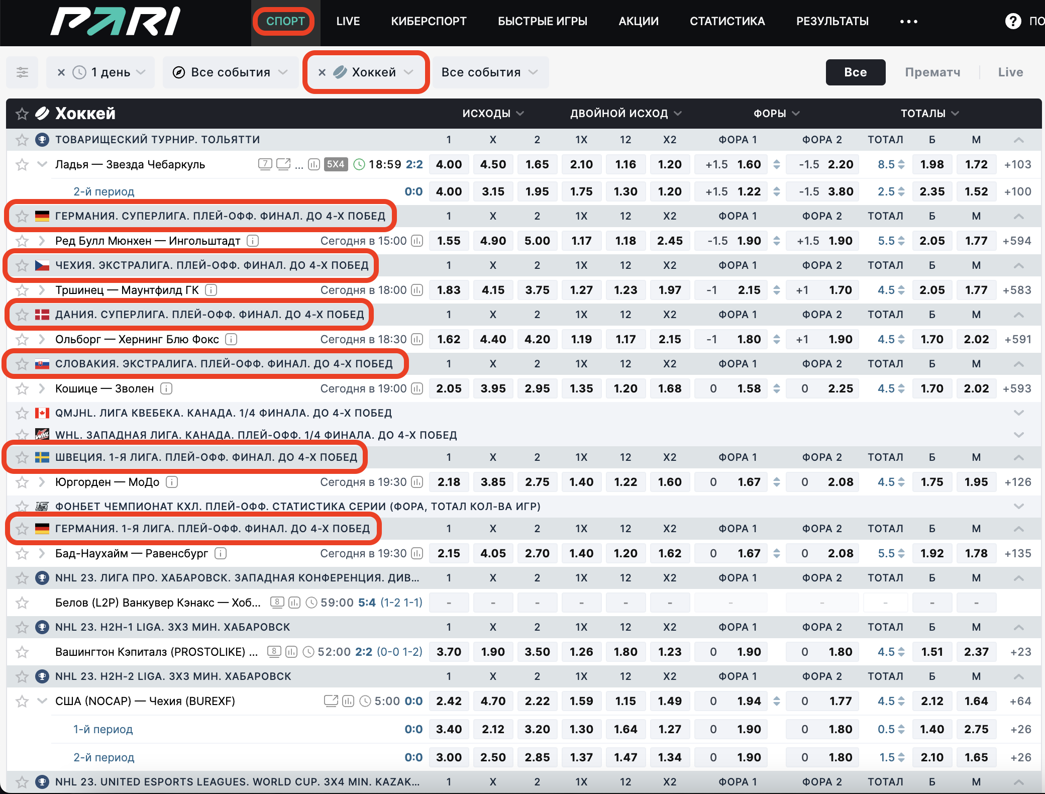The height and width of the screenshot is (794, 1045).
Task: Bet 1.55 on Ред Булл Мюнхен win
Action: pyautogui.click(x=449, y=241)
